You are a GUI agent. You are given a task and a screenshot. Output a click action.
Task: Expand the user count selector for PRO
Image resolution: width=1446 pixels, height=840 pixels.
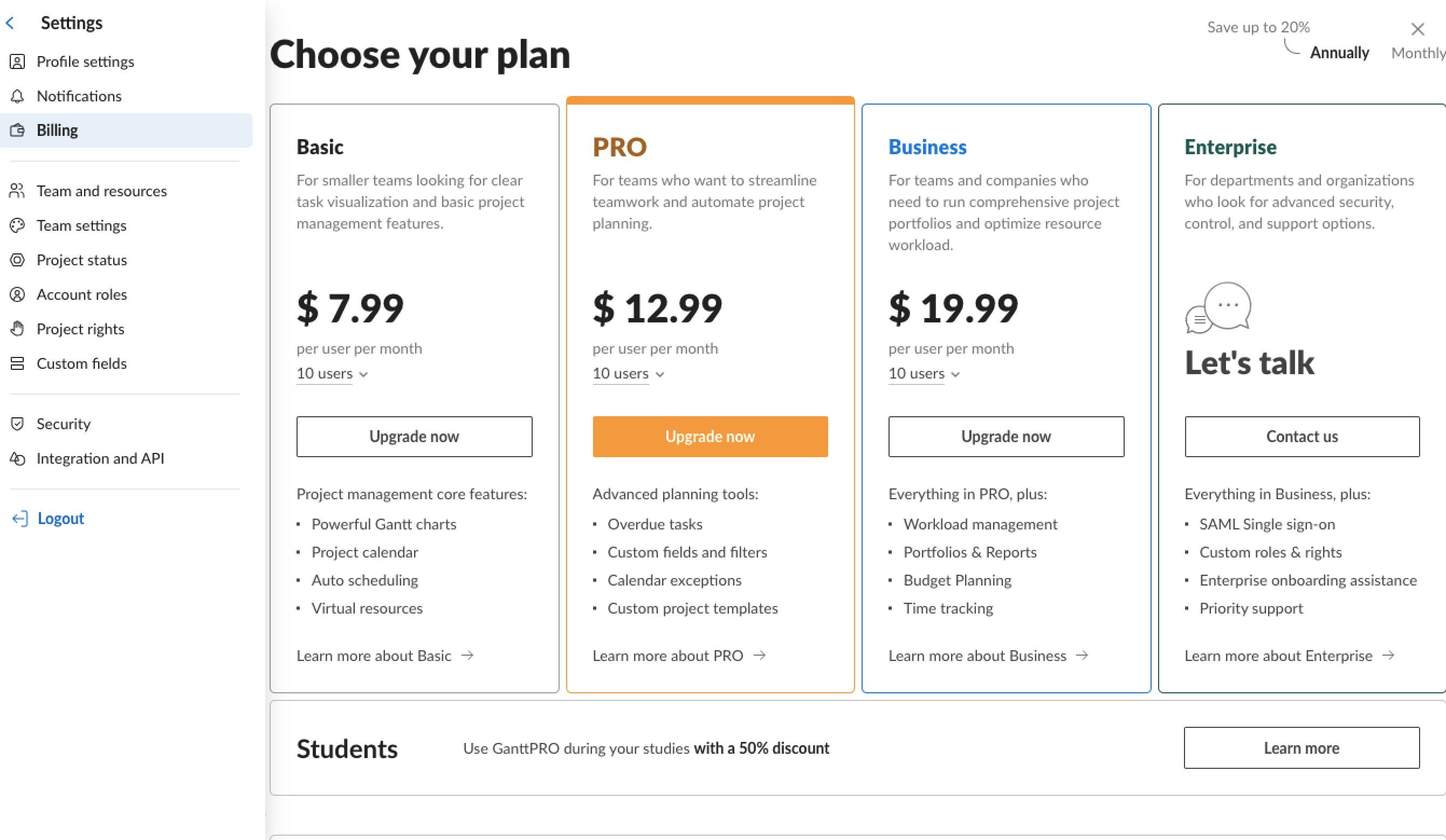tap(626, 374)
